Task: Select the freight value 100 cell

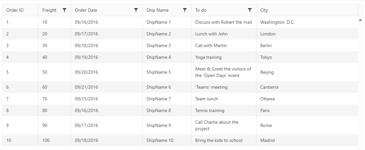Action: pyautogui.click(x=54, y=140)
